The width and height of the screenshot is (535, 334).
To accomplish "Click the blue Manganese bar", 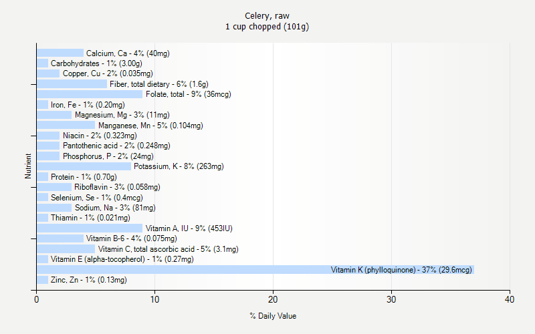I will pos(66,125).
